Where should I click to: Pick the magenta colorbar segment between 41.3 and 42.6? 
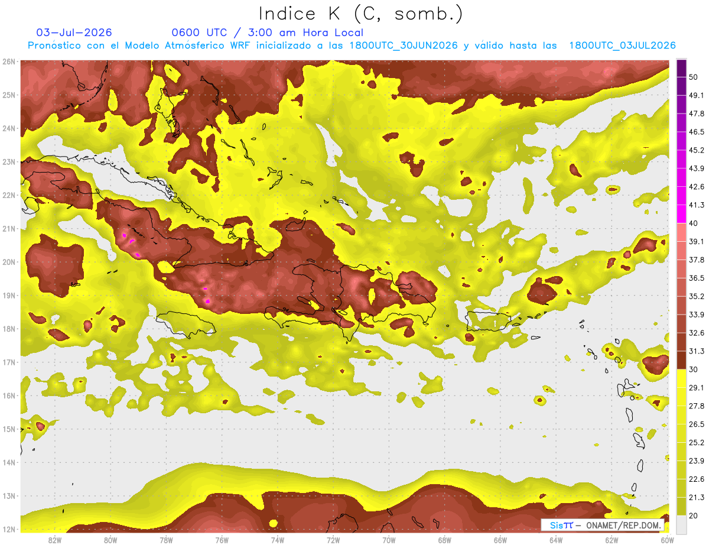point(681,196)
